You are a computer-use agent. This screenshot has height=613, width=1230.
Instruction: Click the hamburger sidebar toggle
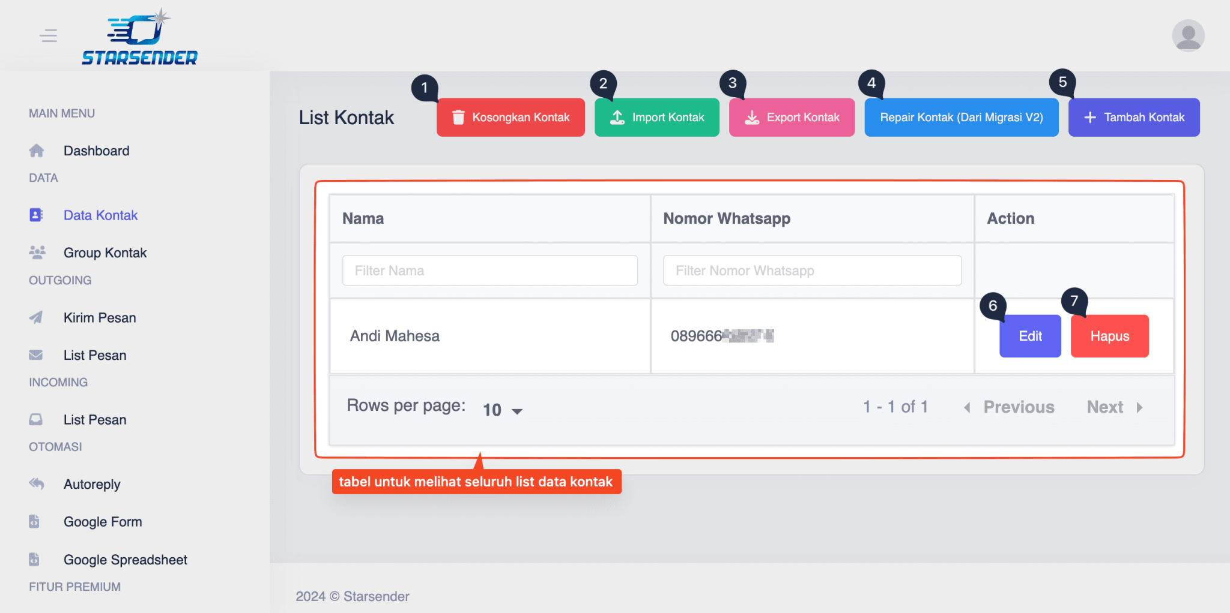(x=49, y=35)
